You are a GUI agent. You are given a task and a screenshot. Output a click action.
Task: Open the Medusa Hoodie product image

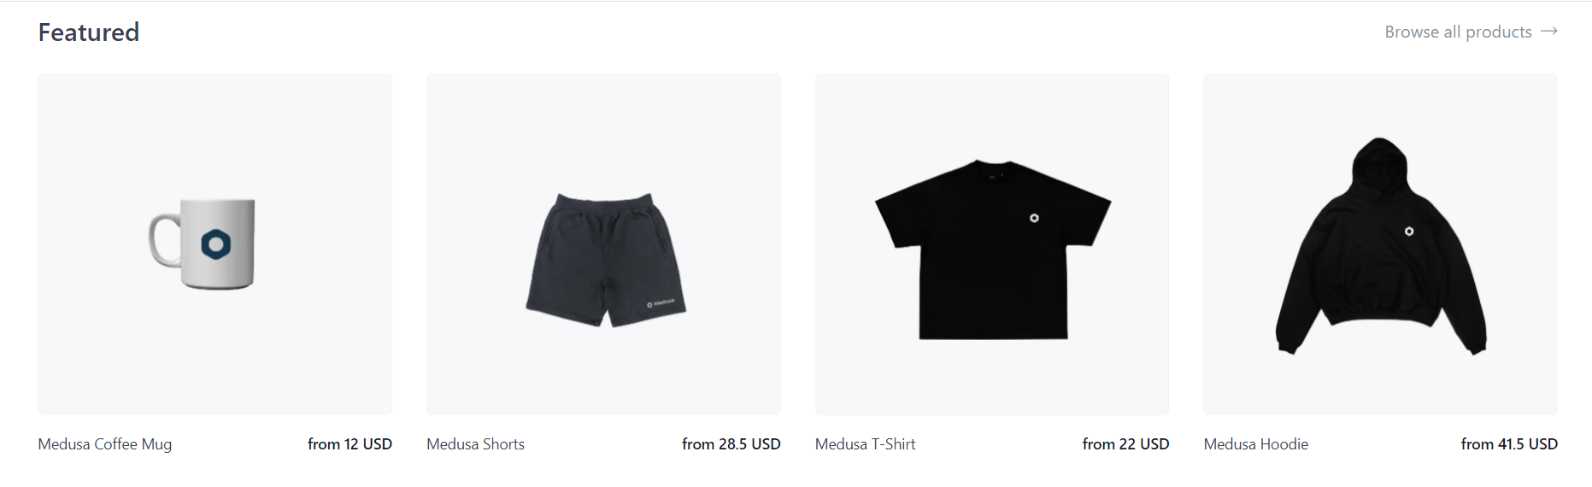coord(1380,244)
